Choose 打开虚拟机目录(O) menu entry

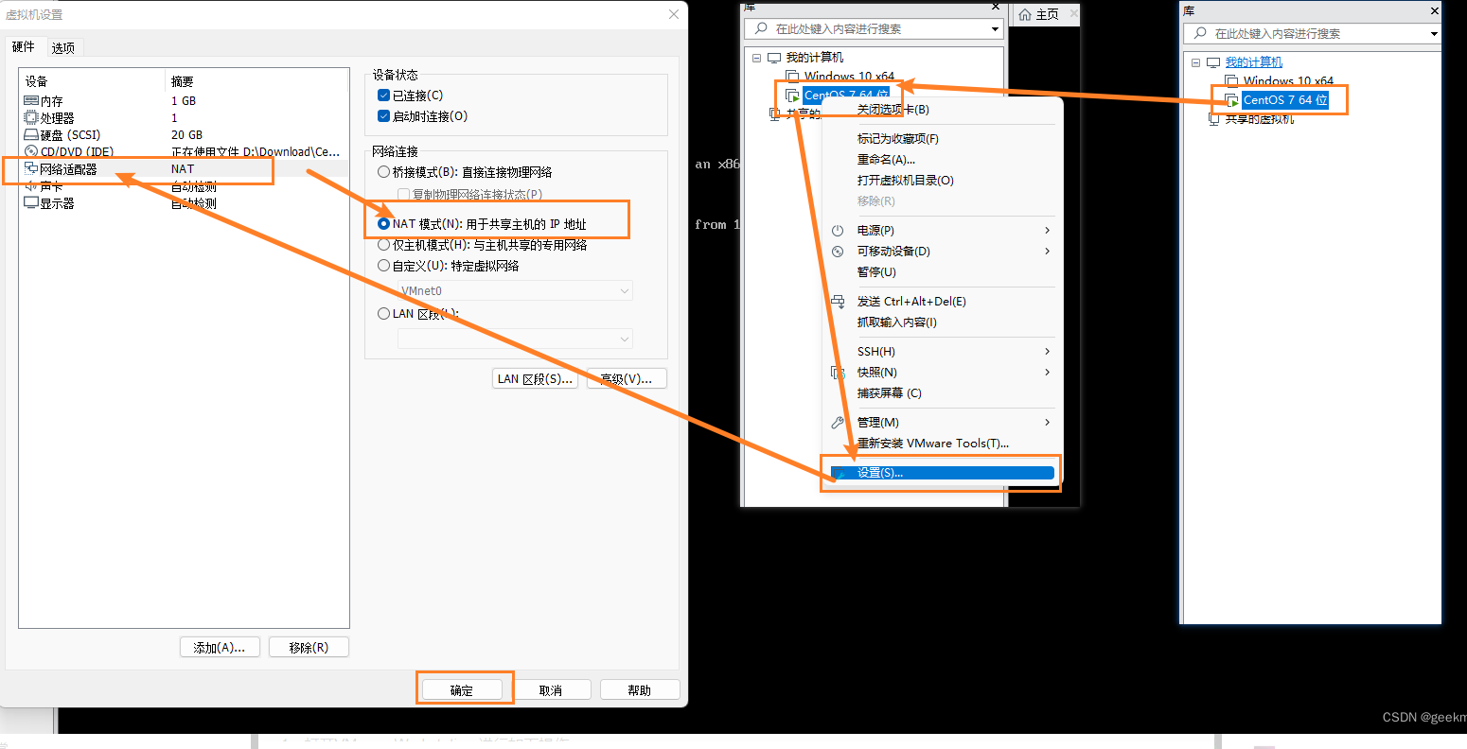click(x=905, y=181)
